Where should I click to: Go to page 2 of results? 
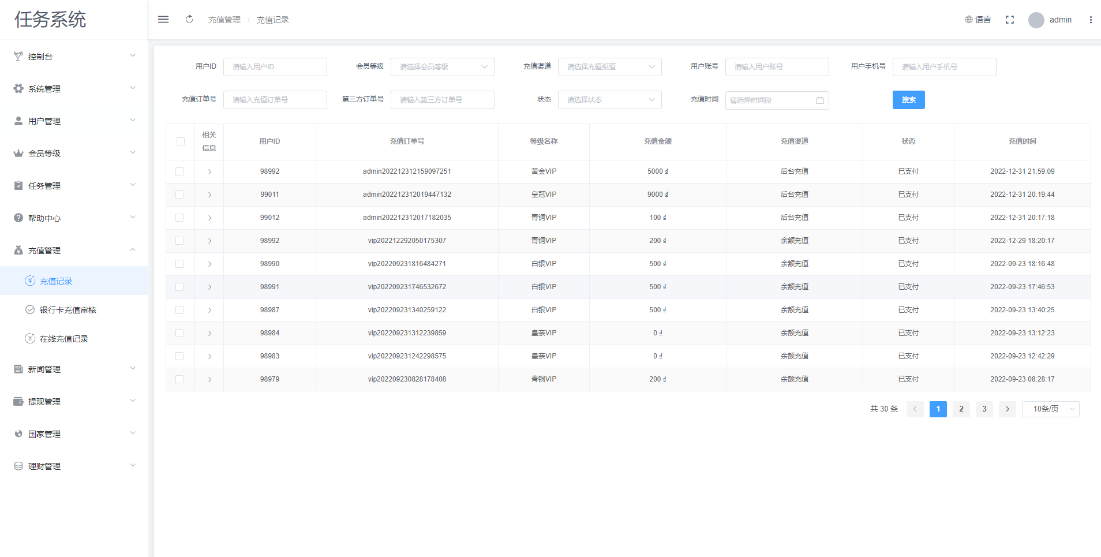click(x=961, y=409)
